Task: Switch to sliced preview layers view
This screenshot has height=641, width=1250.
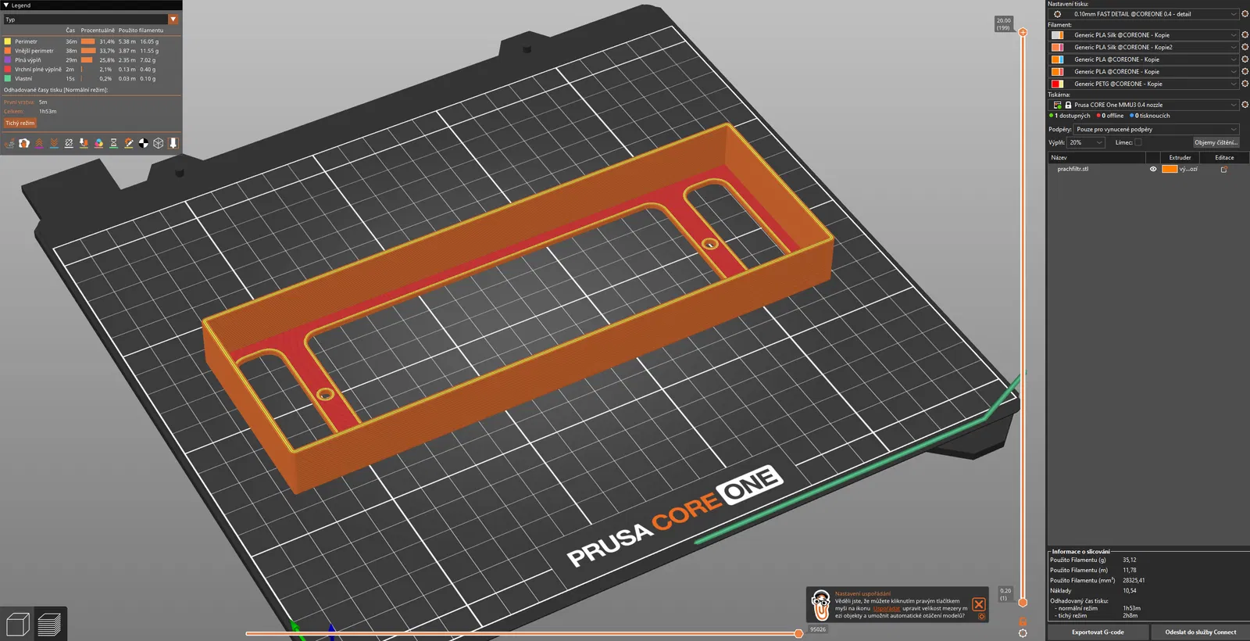Action: pyautogui.click(x=49, y=624)
